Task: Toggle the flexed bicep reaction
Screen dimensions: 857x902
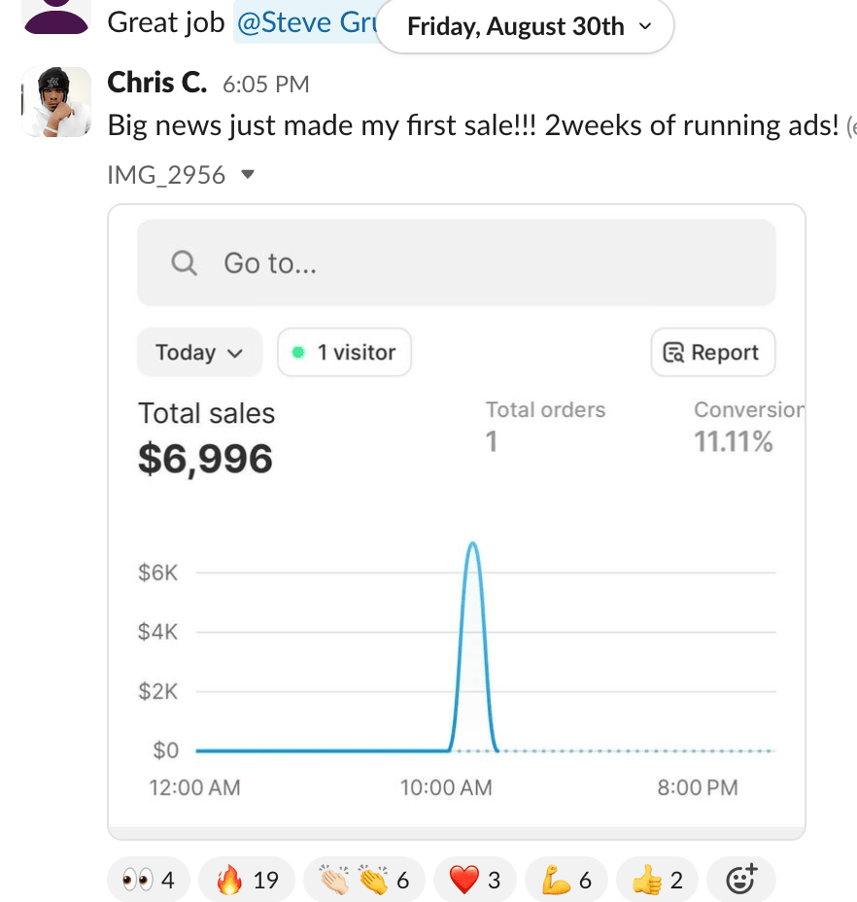Action: point(566,881)
